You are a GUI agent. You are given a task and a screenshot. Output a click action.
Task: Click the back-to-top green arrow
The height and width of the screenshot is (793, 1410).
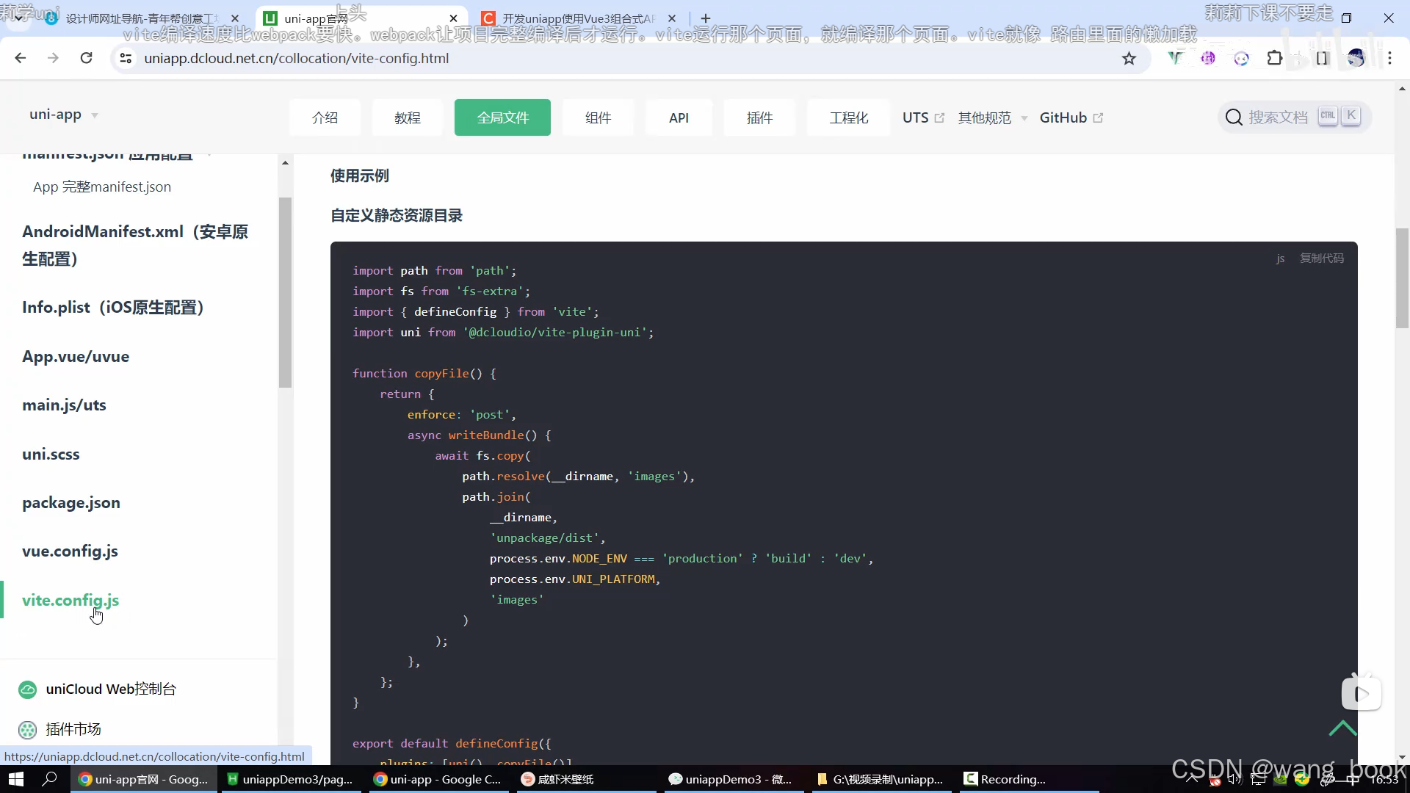(x=1342, y=728)
